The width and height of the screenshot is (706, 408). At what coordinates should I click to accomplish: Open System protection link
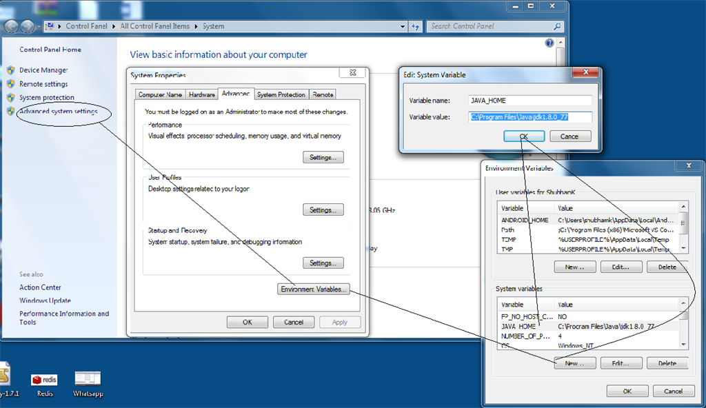tap(46, 97)
